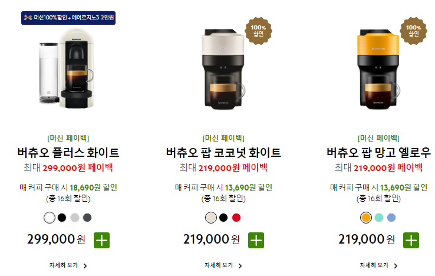Screen dimensions: 435x276
Task: Open the 버츄오 팝 코코넛 화이트 title
Action: tap(223, 152)
